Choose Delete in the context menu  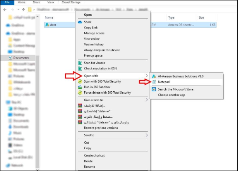tap(88, 161)
